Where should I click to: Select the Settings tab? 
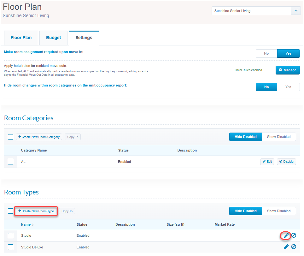pyautogui.click(x=84, y=38)
